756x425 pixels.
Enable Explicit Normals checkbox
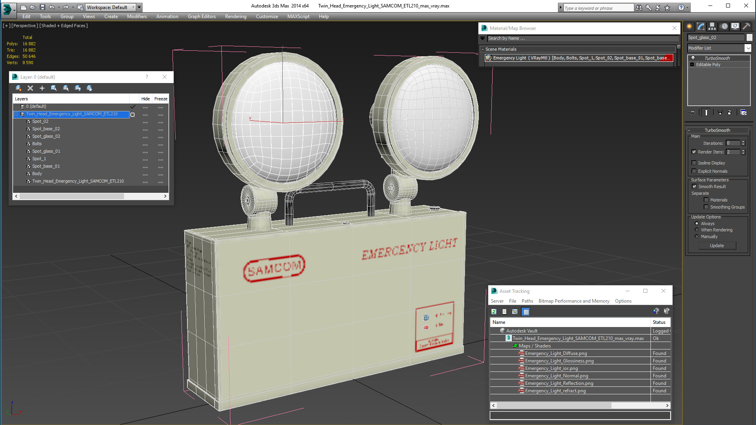pos(694,171)
